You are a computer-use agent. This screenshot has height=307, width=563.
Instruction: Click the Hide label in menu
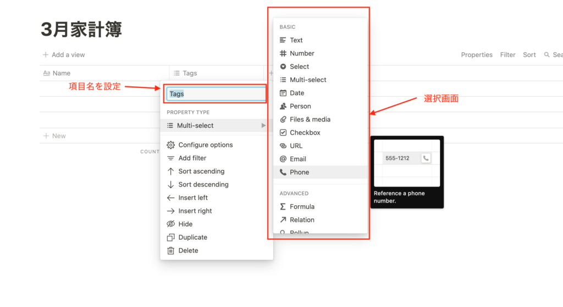click(185, 224)
